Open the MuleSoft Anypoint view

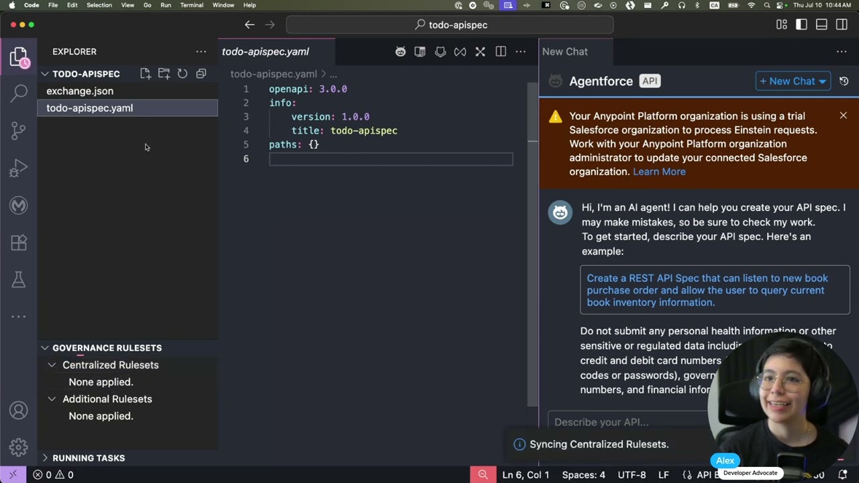(19, 205)
